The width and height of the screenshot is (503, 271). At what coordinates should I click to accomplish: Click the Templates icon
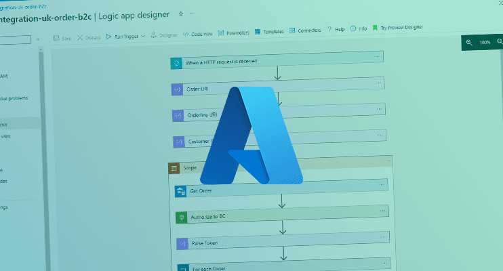tap(258, 31)
